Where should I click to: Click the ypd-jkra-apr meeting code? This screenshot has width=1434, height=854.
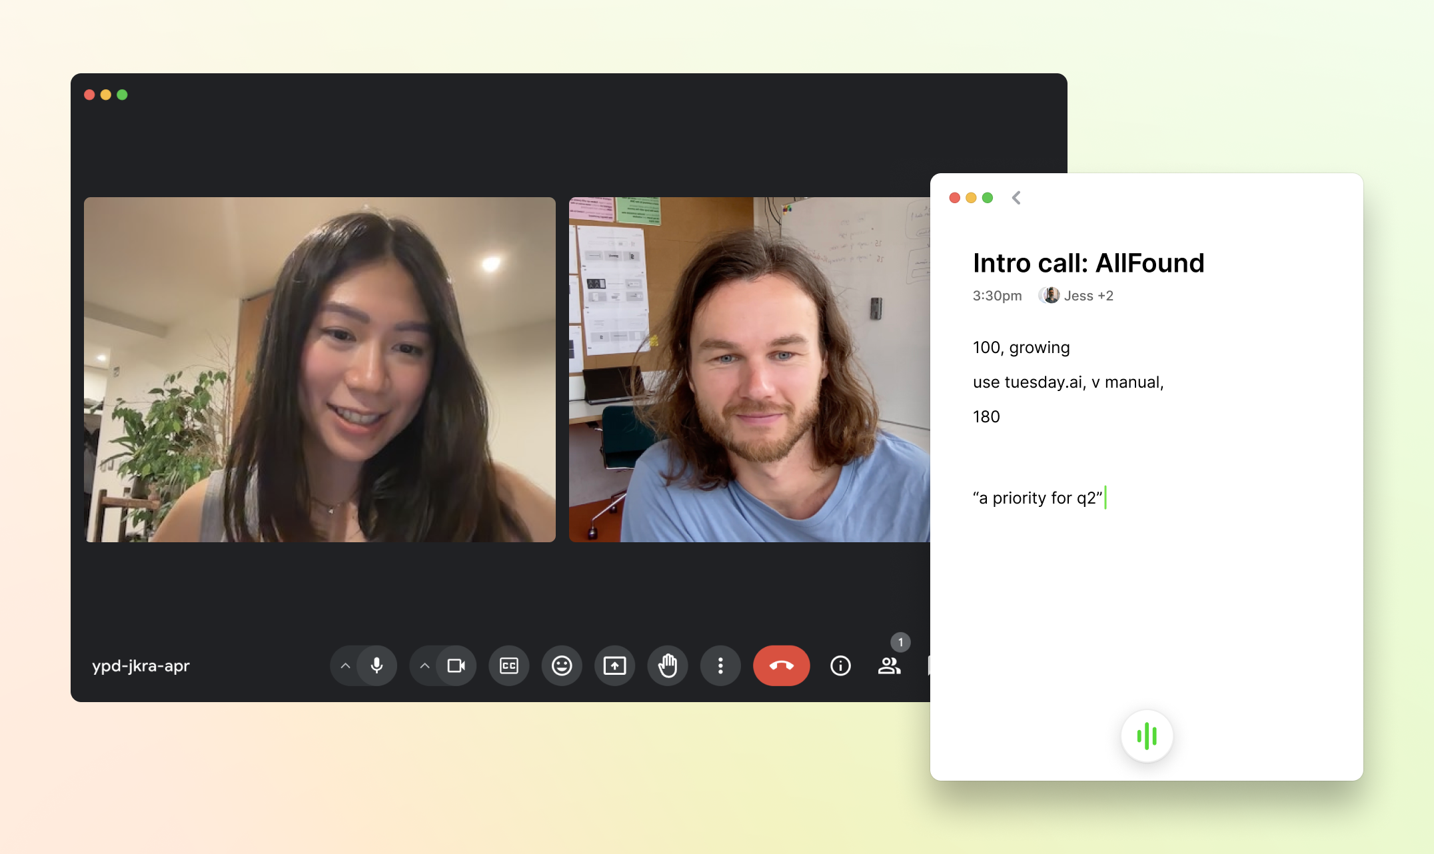(141, 665)
